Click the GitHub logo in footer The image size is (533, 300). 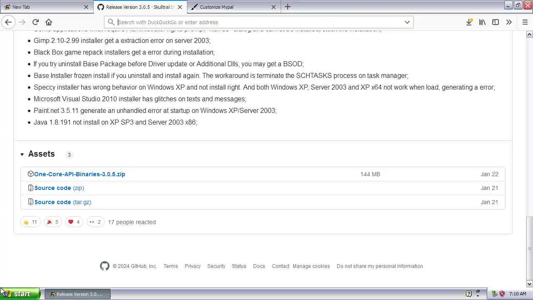105,266
